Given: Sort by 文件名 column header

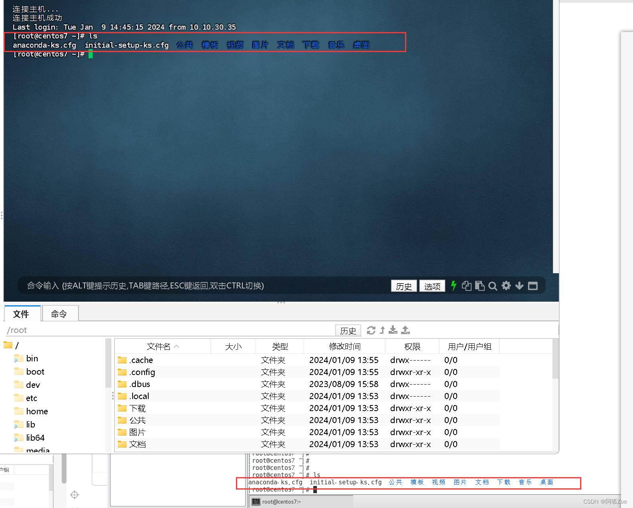Looking at the screenshot, I should (x=163, y=347).
